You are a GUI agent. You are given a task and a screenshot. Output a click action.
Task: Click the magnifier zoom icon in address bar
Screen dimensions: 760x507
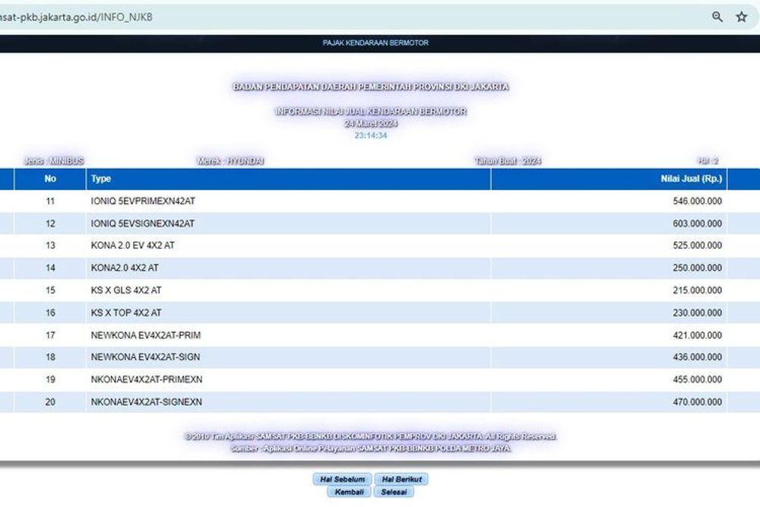click(717, 17)
